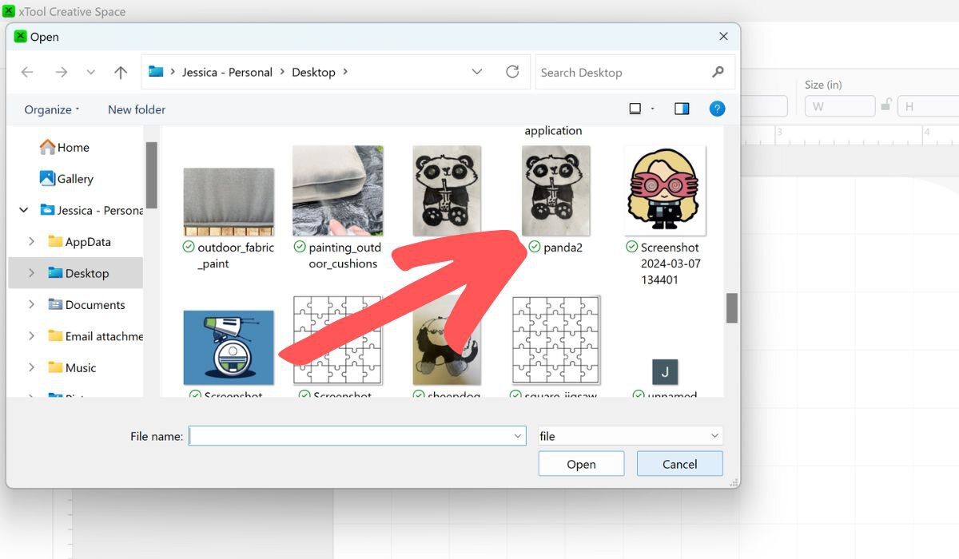Select Home in the navigation pane

click(73, 147)
